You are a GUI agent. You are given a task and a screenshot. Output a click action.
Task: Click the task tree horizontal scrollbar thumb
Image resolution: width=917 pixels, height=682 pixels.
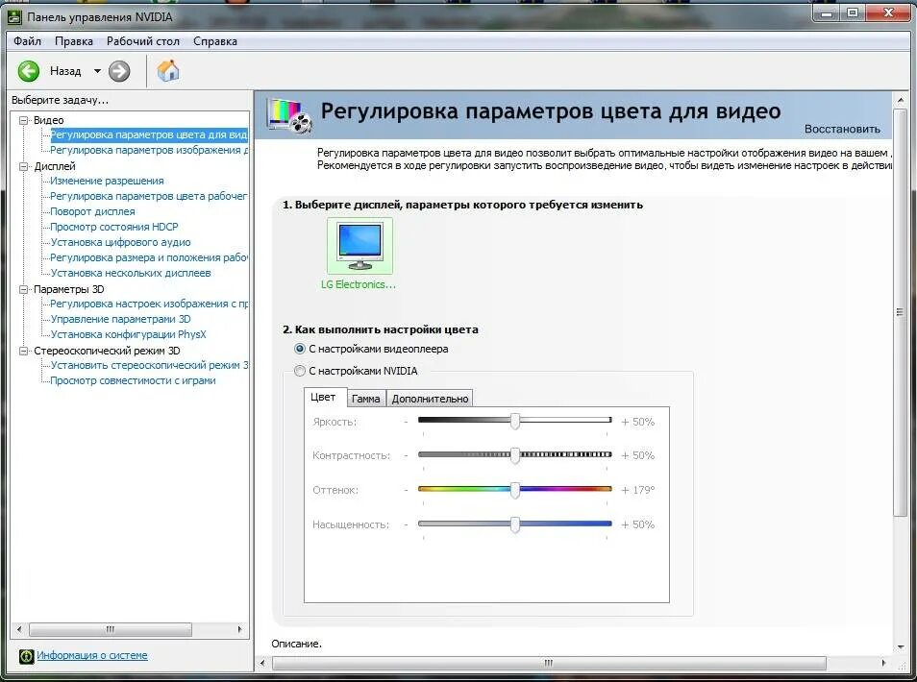110,629
